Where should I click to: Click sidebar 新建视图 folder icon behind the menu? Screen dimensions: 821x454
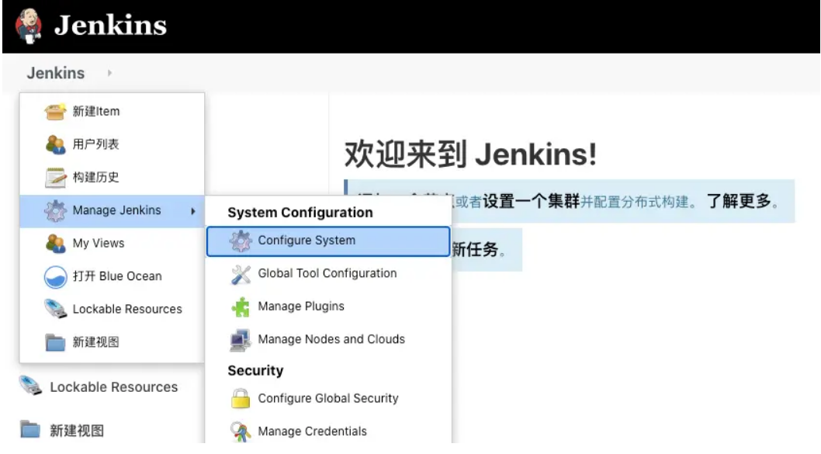(30, 429)
